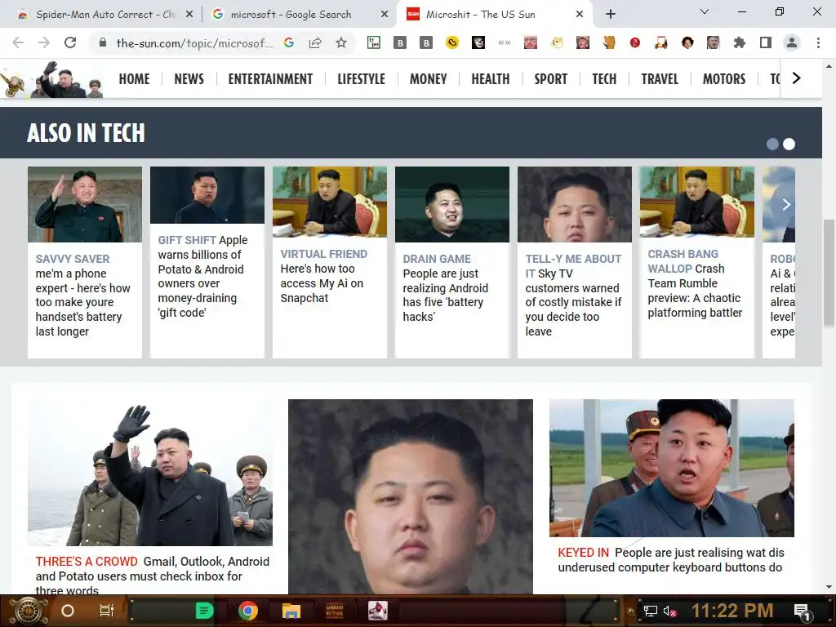Open the notification center icon
Screen dimensions: 836x627
coord(802,611)
